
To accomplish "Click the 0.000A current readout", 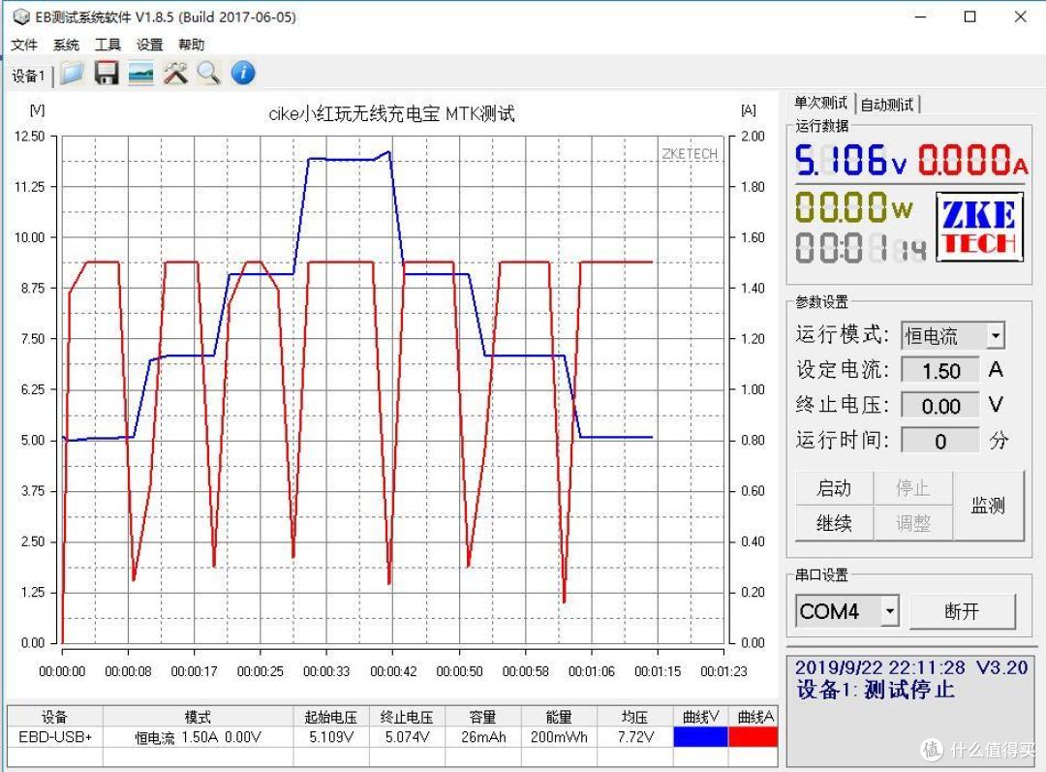I will click(973, 160).
